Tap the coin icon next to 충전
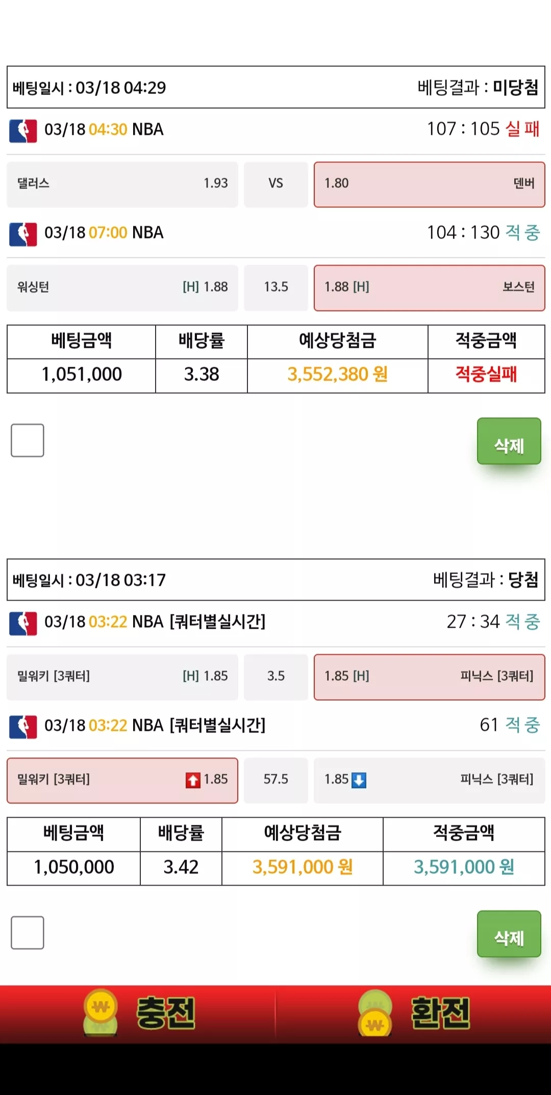The width and height of the screenshot is (551, 1095). pyautogui.click(x=101, y=1013)
